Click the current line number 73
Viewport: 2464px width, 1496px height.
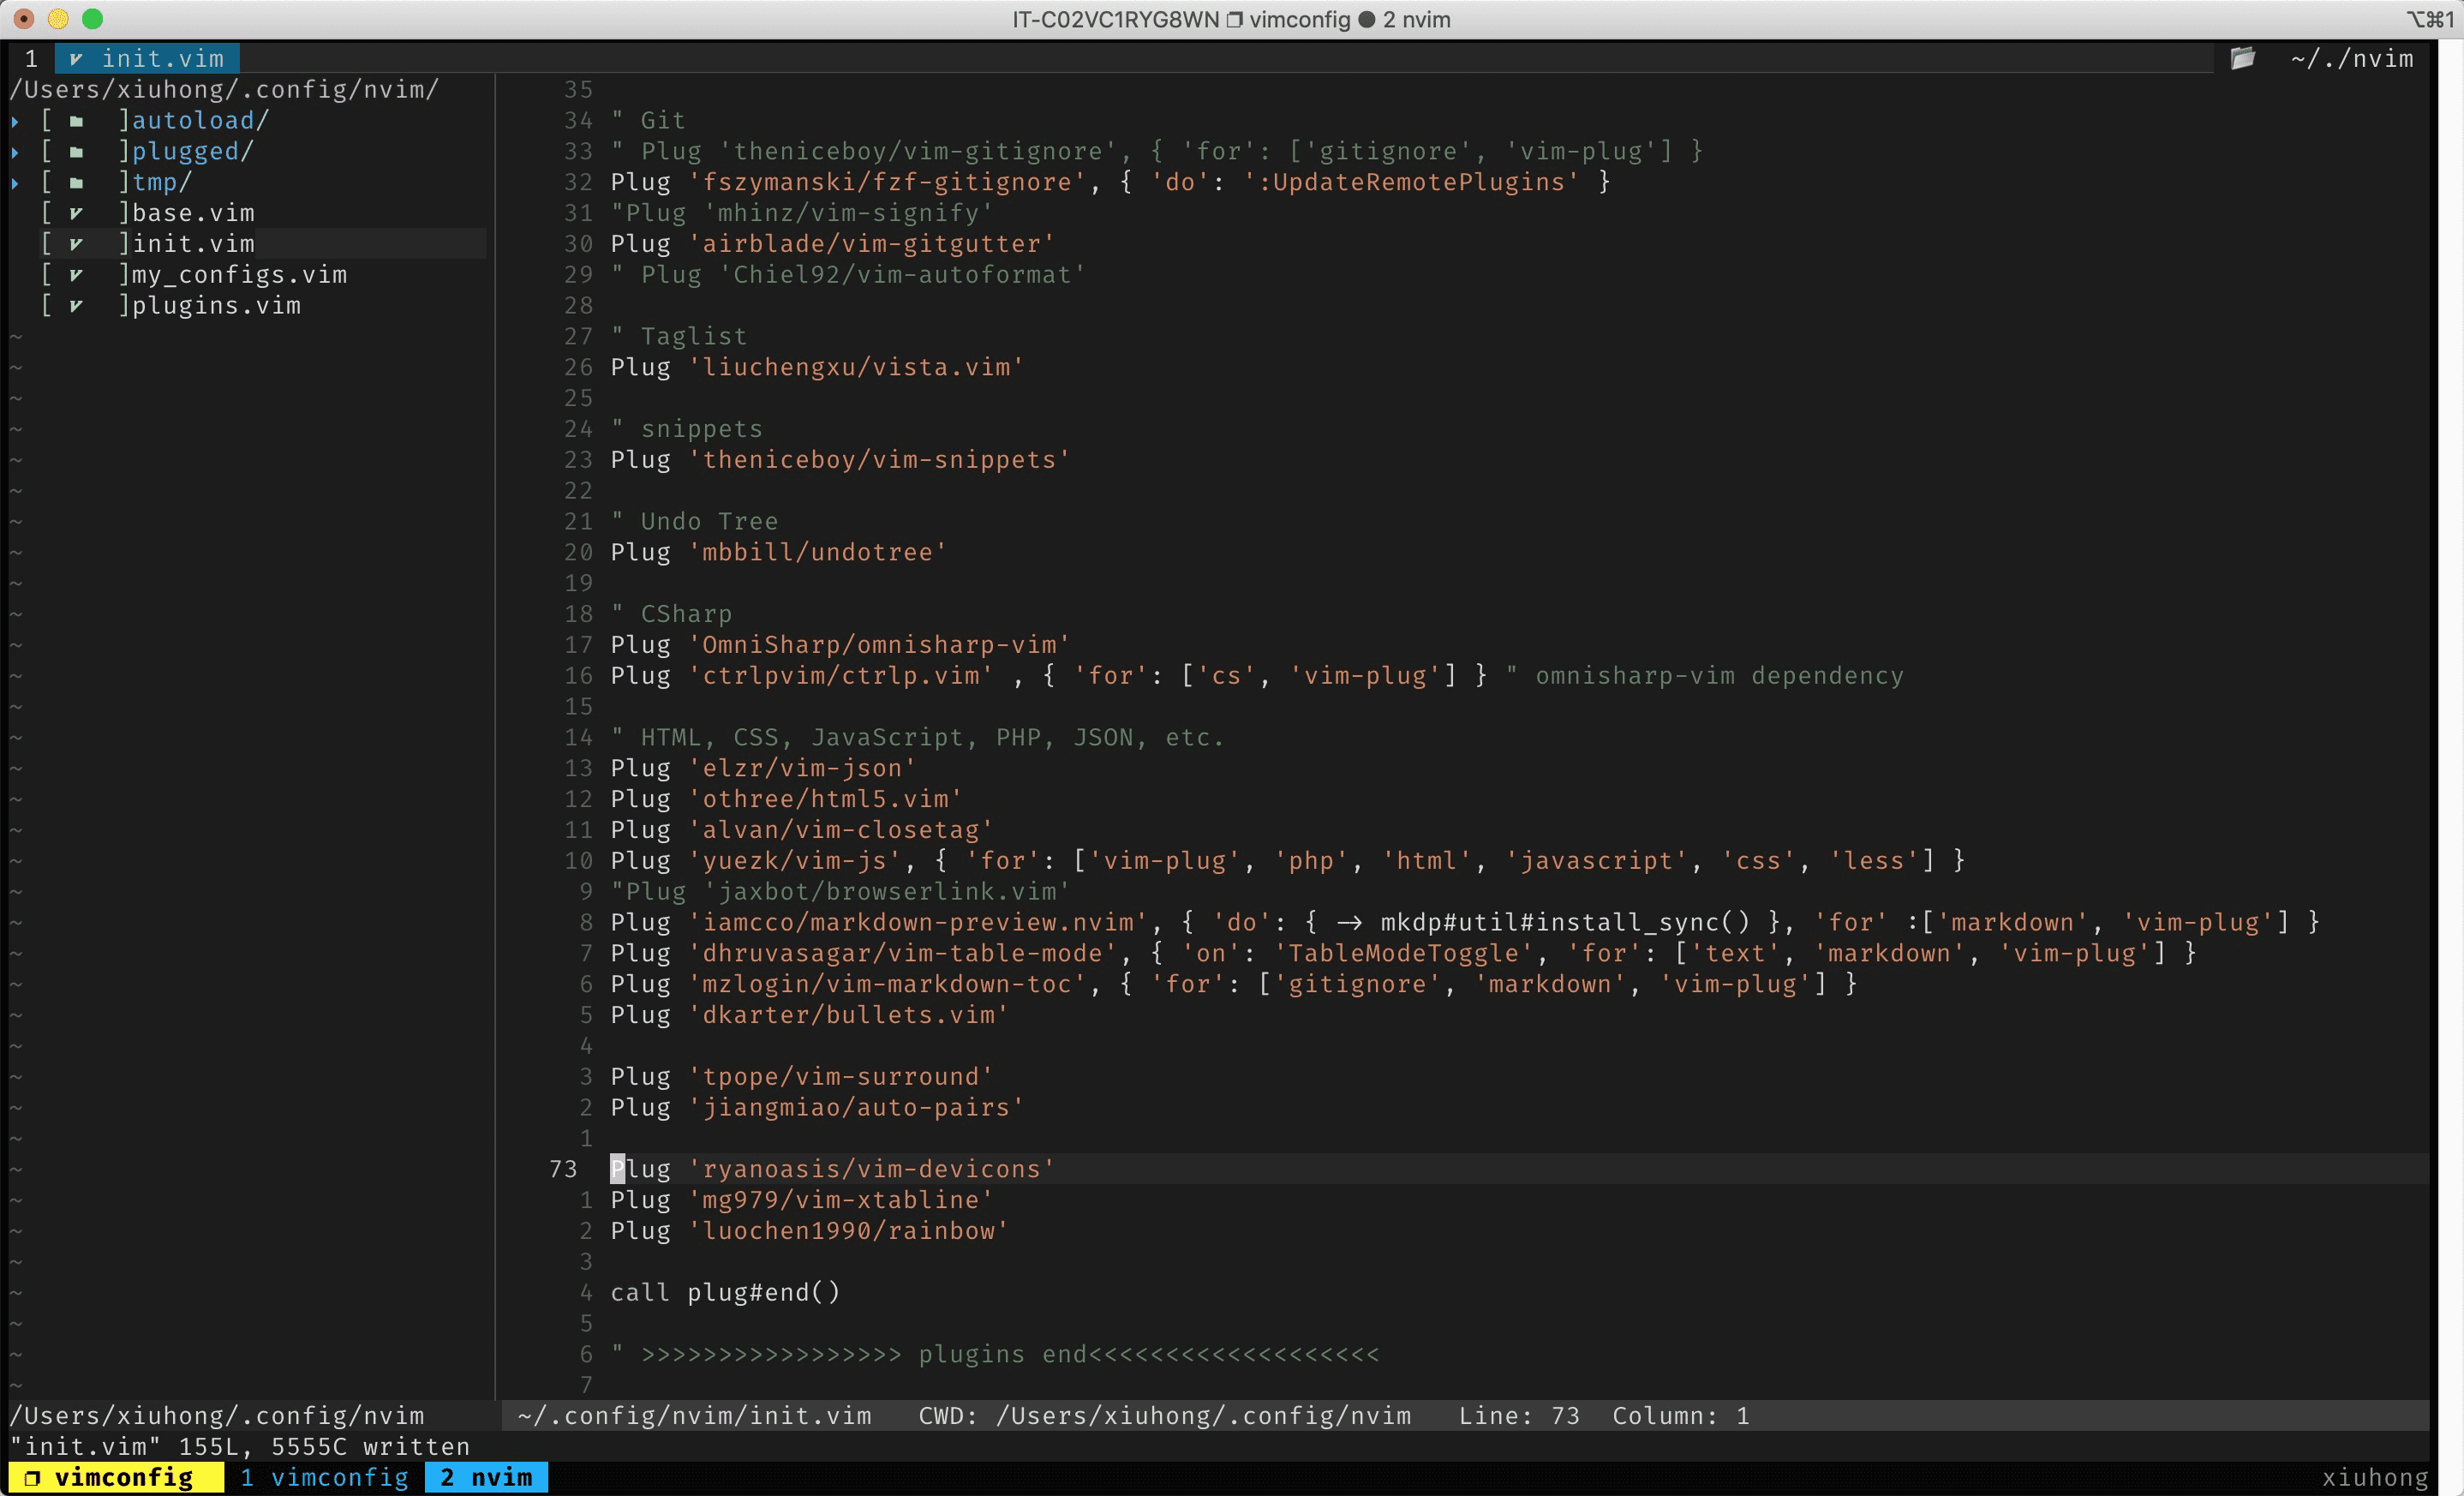point(563,1169)
